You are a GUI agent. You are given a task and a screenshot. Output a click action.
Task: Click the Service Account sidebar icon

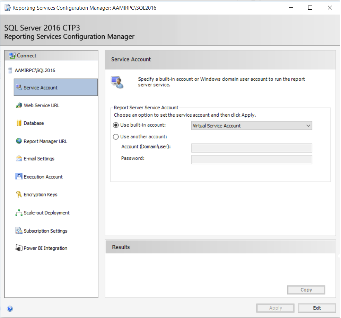pyautogui.click(x=19, y=87)
